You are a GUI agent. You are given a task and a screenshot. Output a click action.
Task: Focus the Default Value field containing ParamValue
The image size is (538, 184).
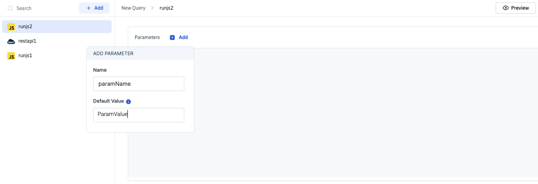point(138,115)
